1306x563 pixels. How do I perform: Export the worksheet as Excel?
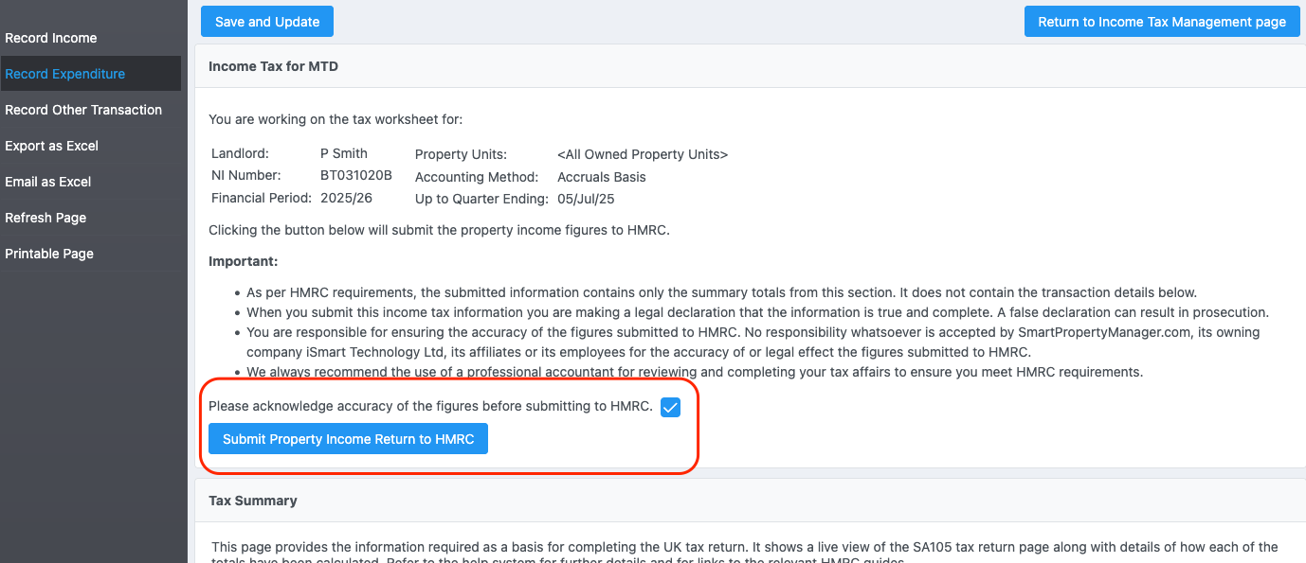[51, 146]
